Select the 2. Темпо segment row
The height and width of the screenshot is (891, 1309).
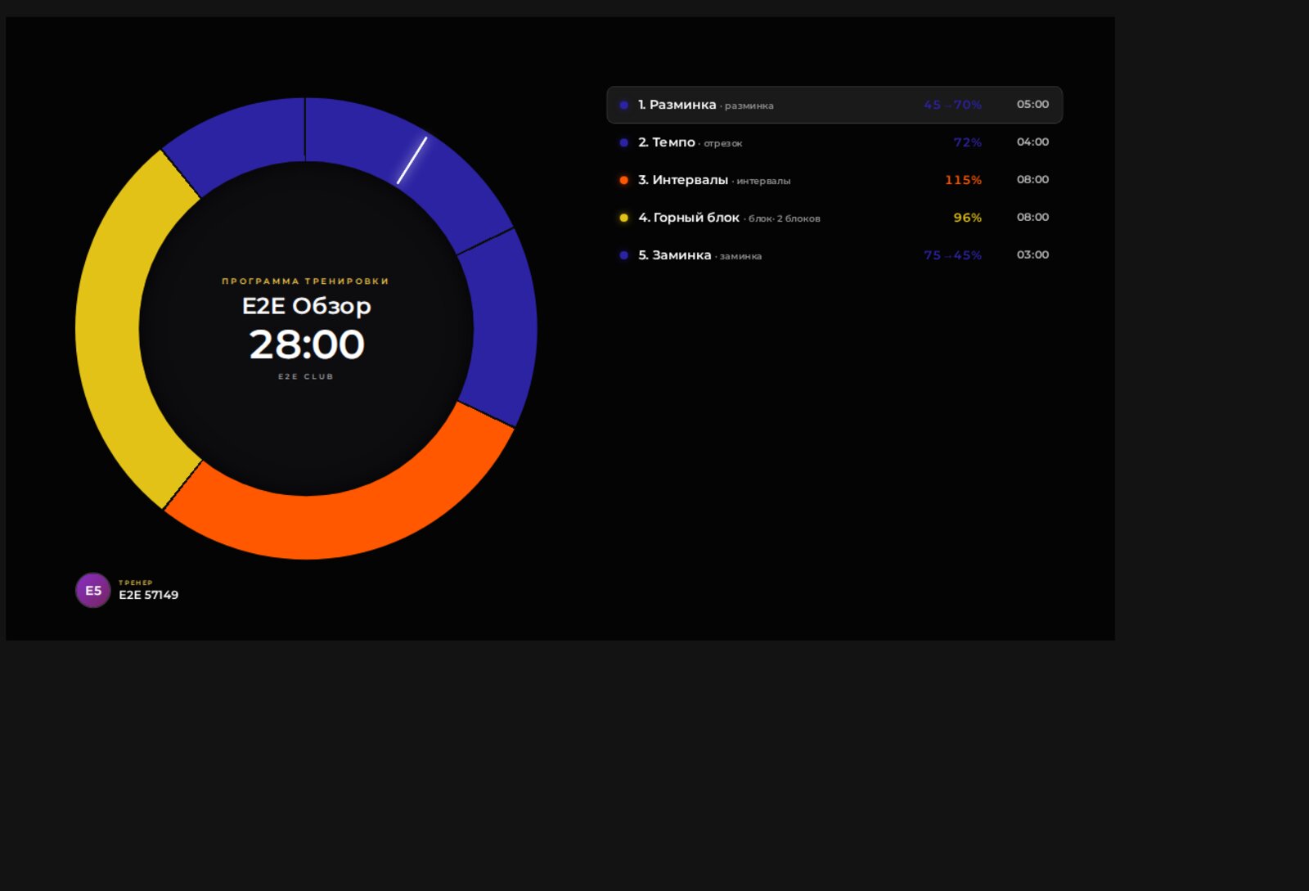point(834,142)
